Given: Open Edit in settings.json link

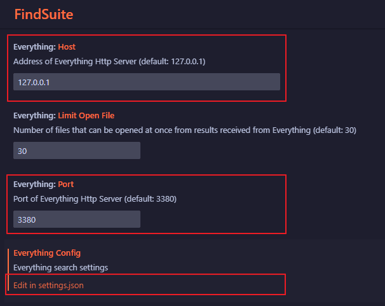Looking at the screenshot, I should coord(48,286).
